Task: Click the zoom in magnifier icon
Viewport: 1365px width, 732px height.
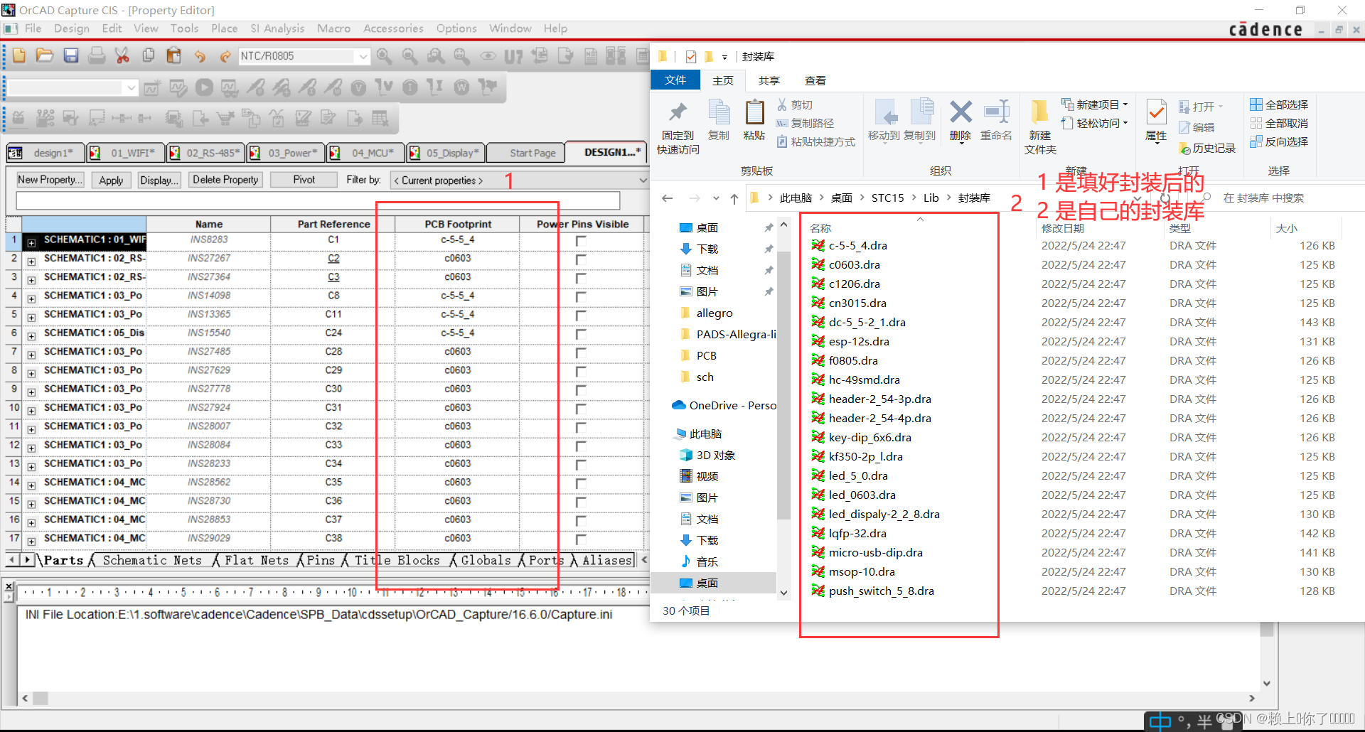Action: click(385, 56)
